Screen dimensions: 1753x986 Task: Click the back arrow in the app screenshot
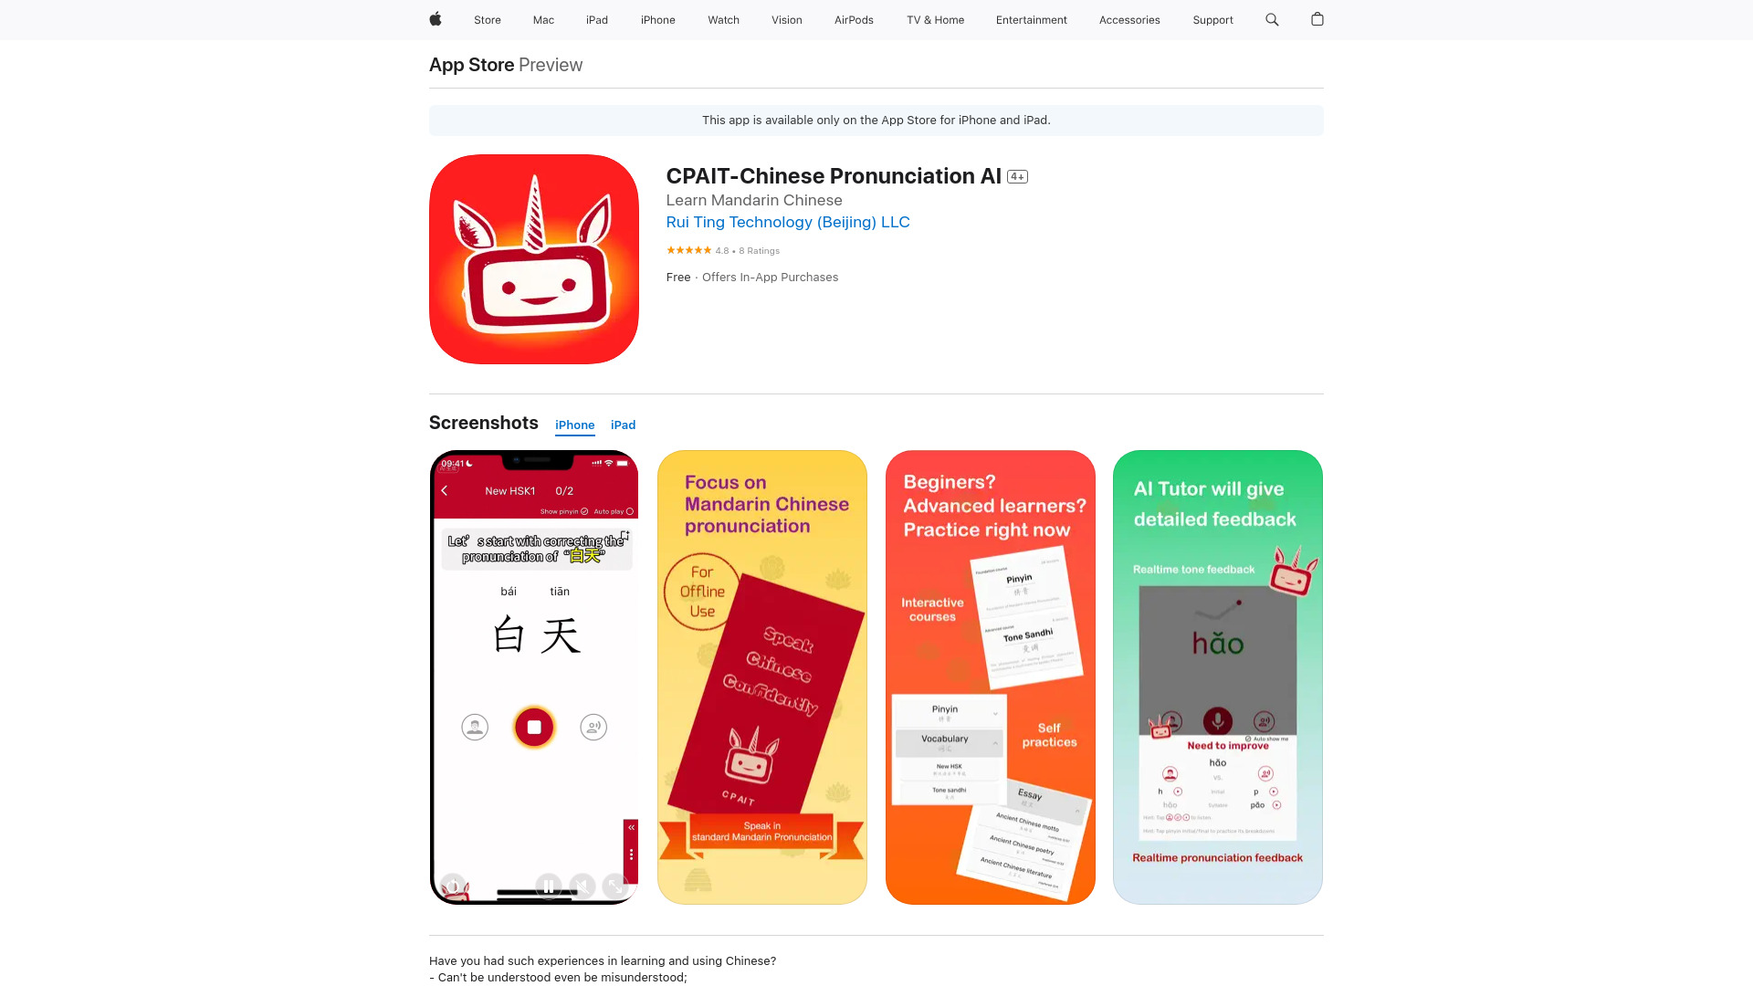[446, 491]
